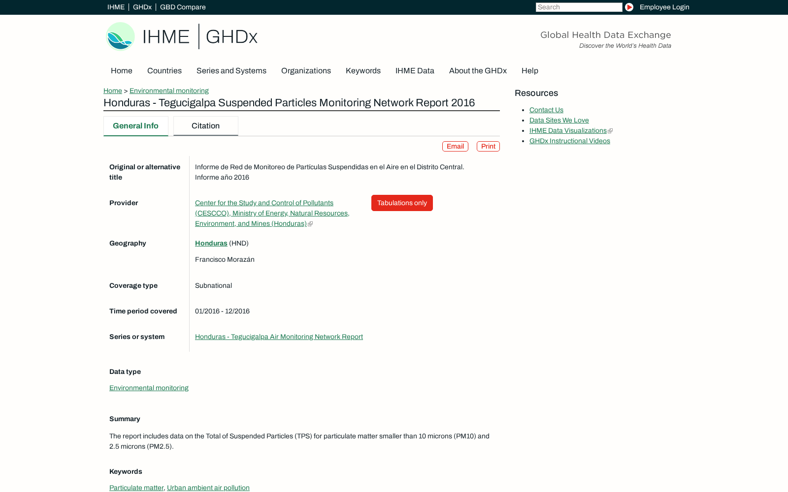Open the Particulate matter keyword link

pos(136,488)
